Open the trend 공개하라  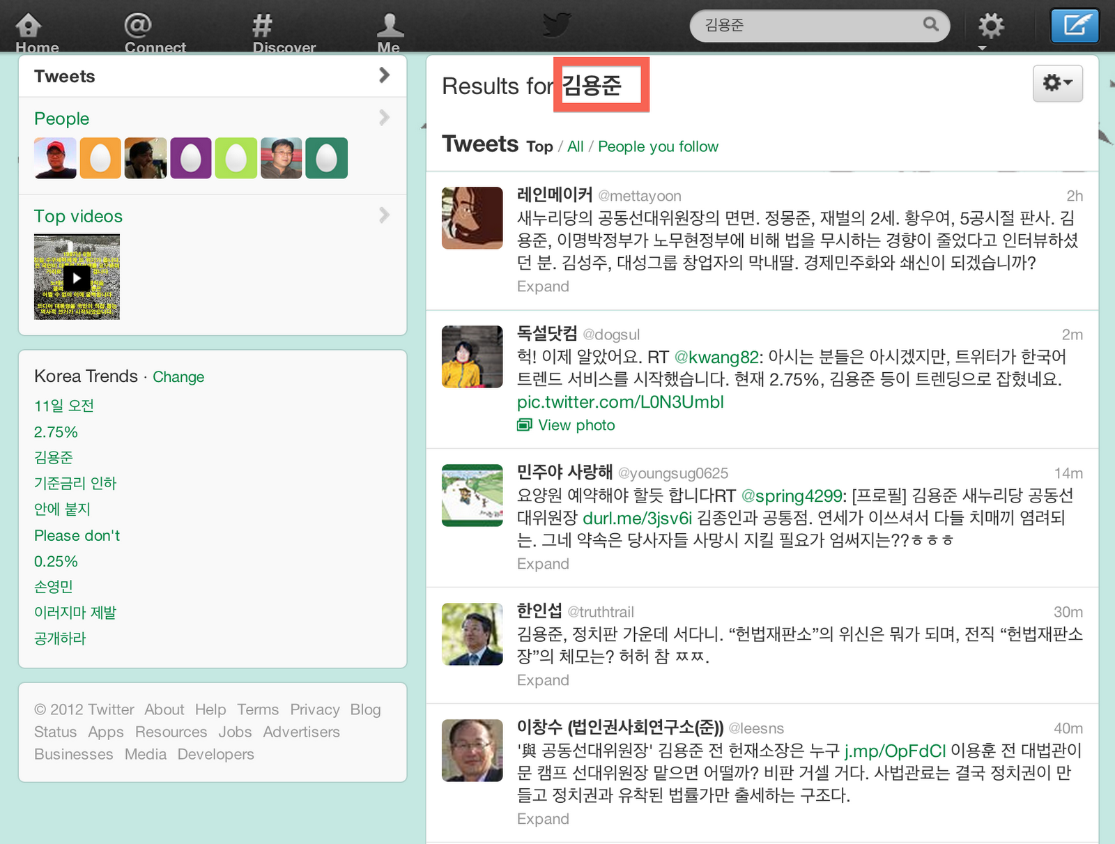[x=60, y=638]
